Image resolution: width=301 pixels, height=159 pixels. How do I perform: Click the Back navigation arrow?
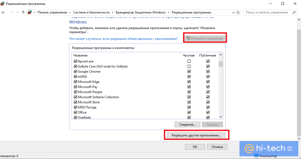click(x=4, y=12)
